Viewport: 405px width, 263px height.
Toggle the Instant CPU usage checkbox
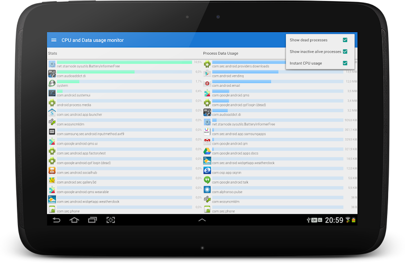coord(345,63)
